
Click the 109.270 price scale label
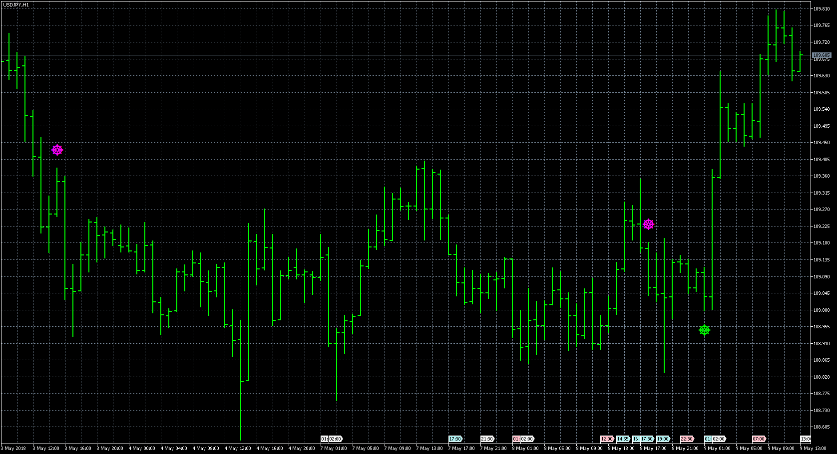(822, 209)
